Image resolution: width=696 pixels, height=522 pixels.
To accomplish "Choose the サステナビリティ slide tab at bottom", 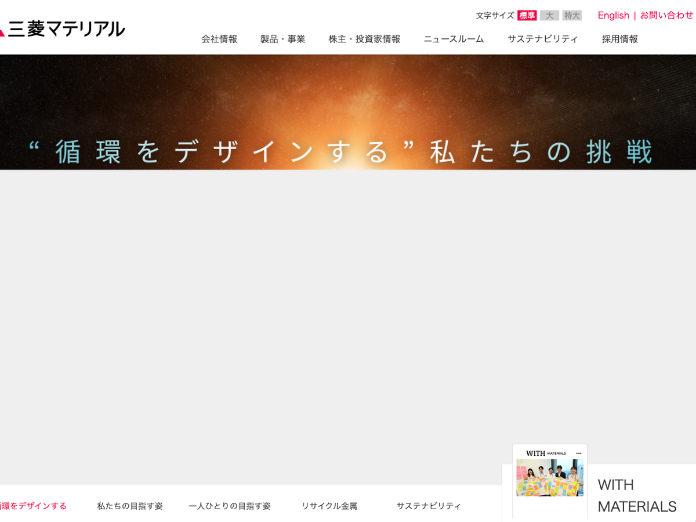I will 429,506.
